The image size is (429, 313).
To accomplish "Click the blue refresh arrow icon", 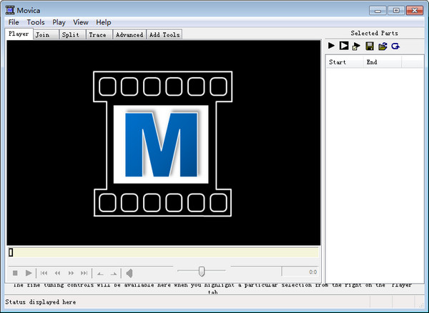I will 395,46.
